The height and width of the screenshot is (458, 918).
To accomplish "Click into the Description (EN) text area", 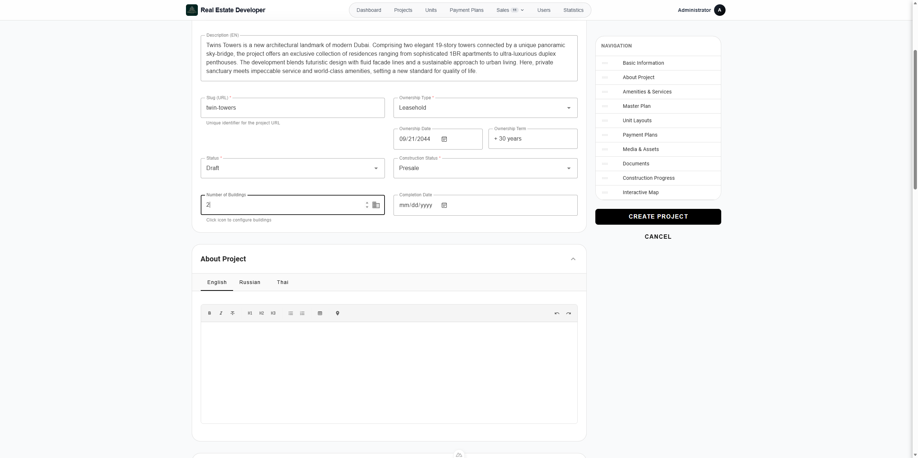I will 389,58.
